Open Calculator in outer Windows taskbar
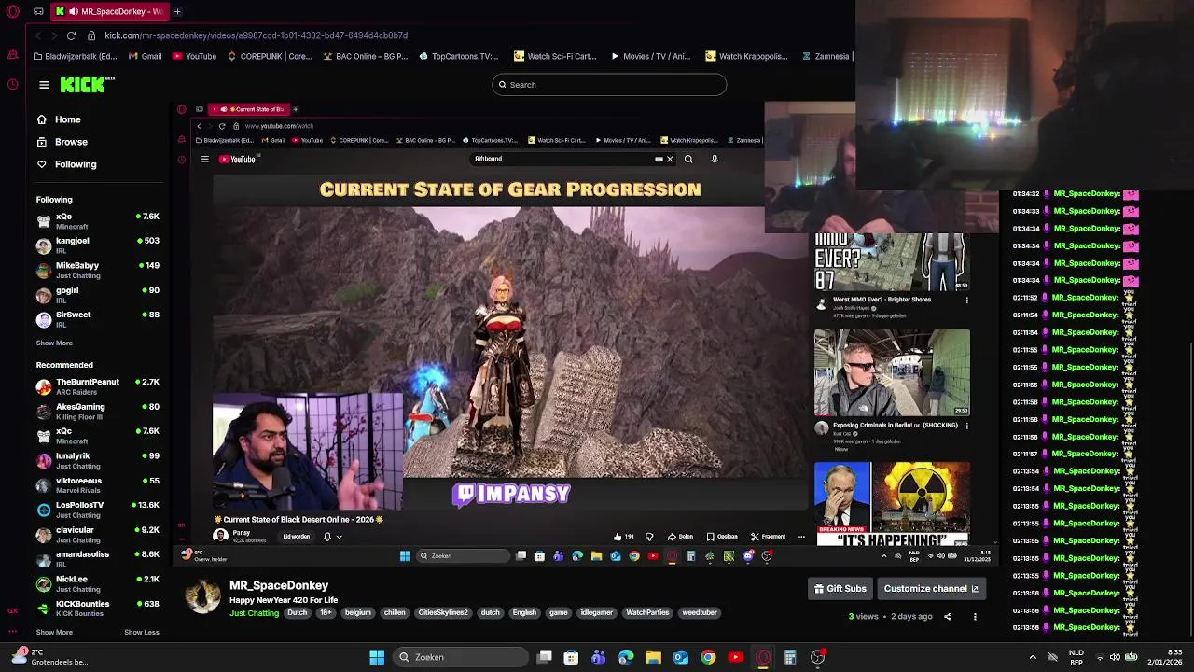The height and width of the screenshot is (672, 1194). 790,657
